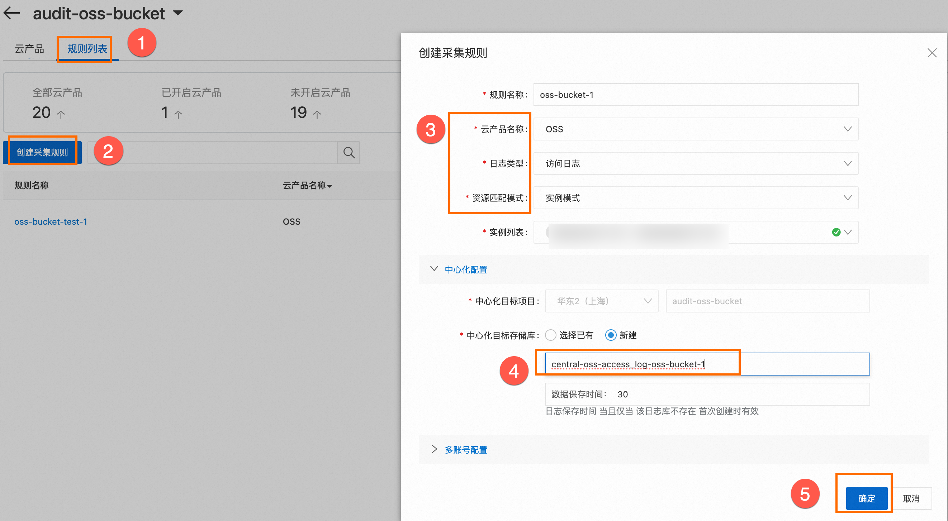
Task: Go back using the left arrow icon
Action: click(11, 13)
